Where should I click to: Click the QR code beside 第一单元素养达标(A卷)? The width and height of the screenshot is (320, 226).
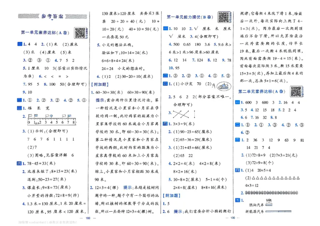[80, 33]
